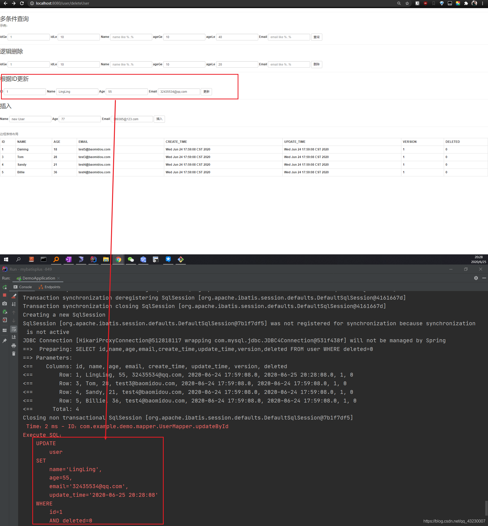Click the address bar URL localhost:8080/user/deleteUser
This screenshot has width=488, height=526.
click(63, 4)
